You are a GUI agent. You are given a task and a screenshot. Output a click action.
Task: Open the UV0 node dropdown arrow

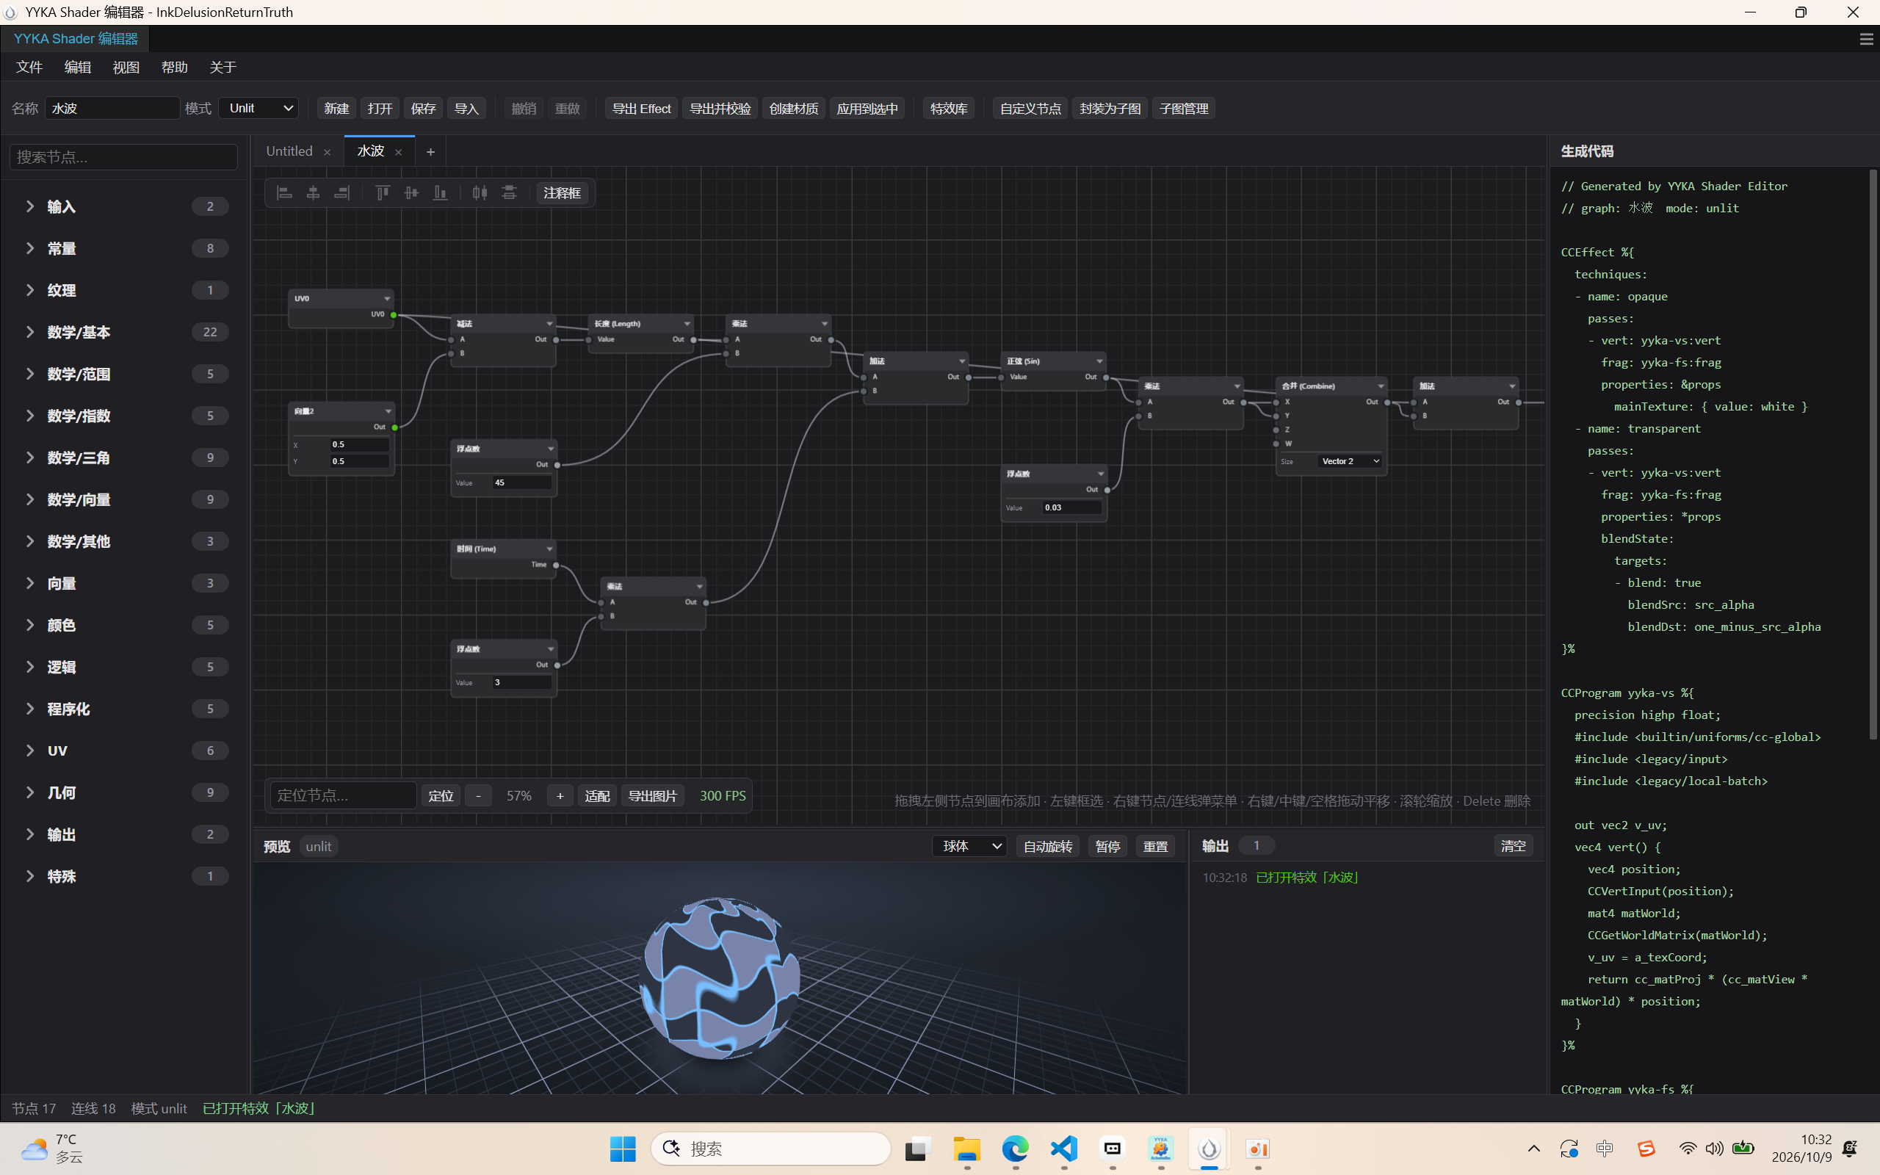coord(387,298)
